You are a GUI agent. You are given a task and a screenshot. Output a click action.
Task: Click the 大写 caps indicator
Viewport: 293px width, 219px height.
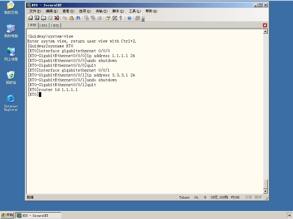point(248,197)
